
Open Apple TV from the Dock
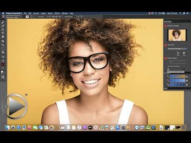(90, 128)
